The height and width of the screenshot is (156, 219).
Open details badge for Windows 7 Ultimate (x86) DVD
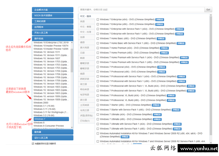click(157, 119)
